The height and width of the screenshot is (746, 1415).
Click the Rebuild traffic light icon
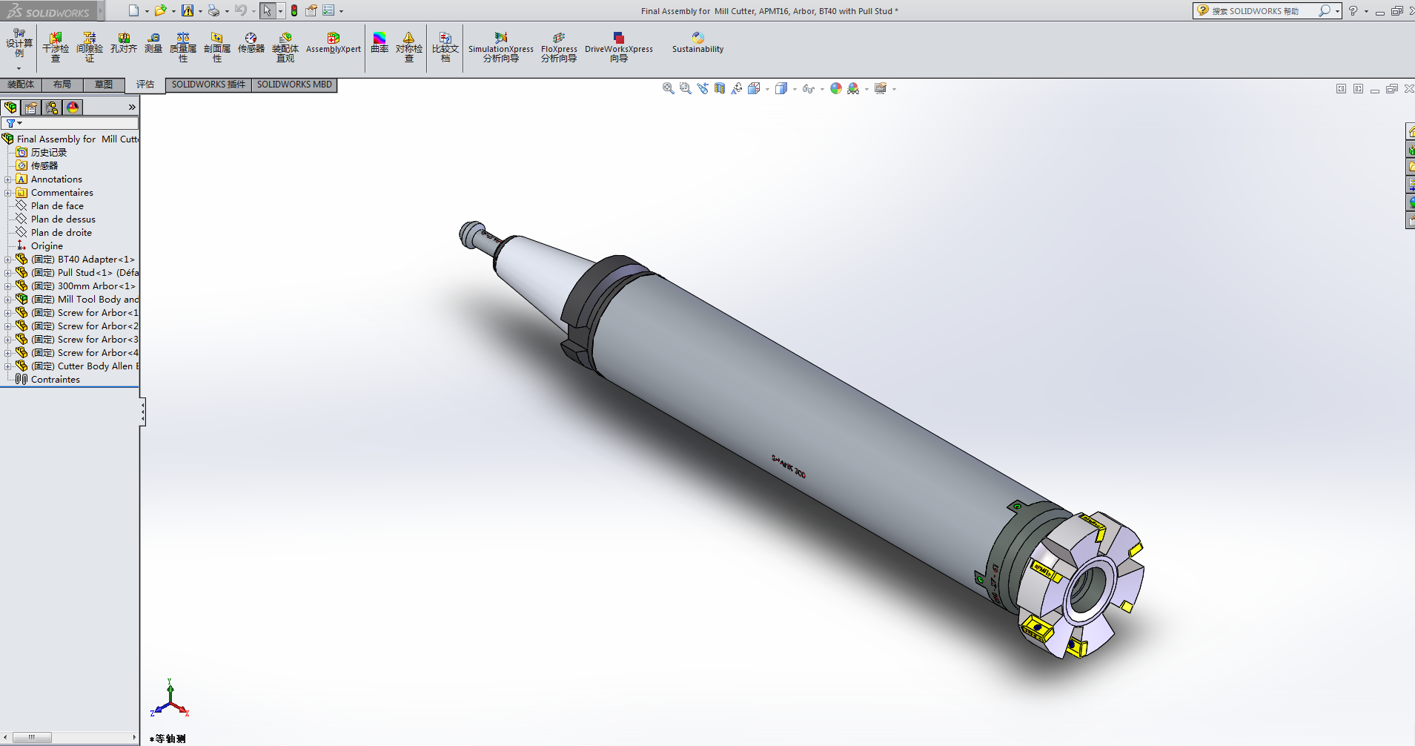pos(294,10)
